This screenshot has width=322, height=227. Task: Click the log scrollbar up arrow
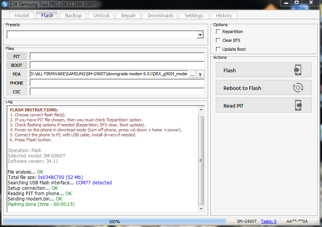[201, 110]
